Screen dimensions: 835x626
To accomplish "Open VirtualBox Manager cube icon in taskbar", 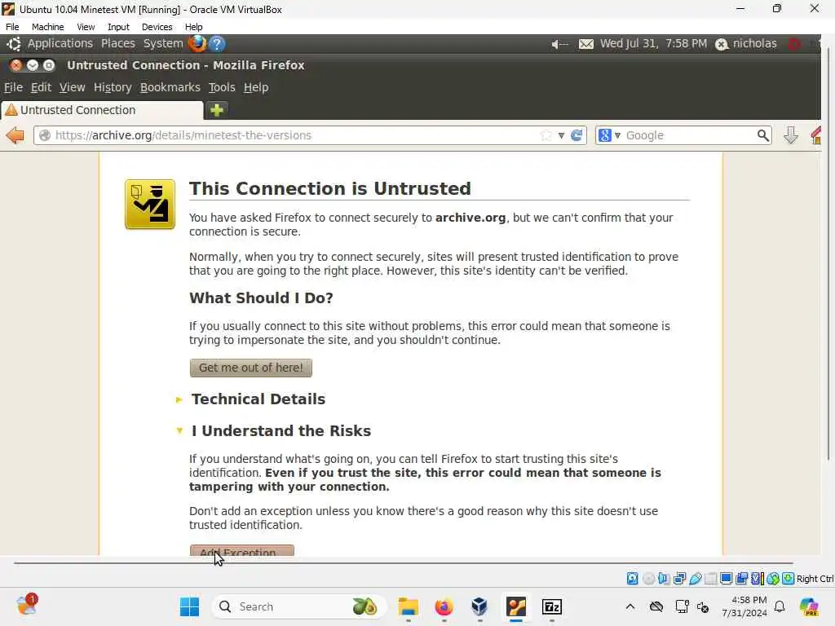I will (479, 606).
